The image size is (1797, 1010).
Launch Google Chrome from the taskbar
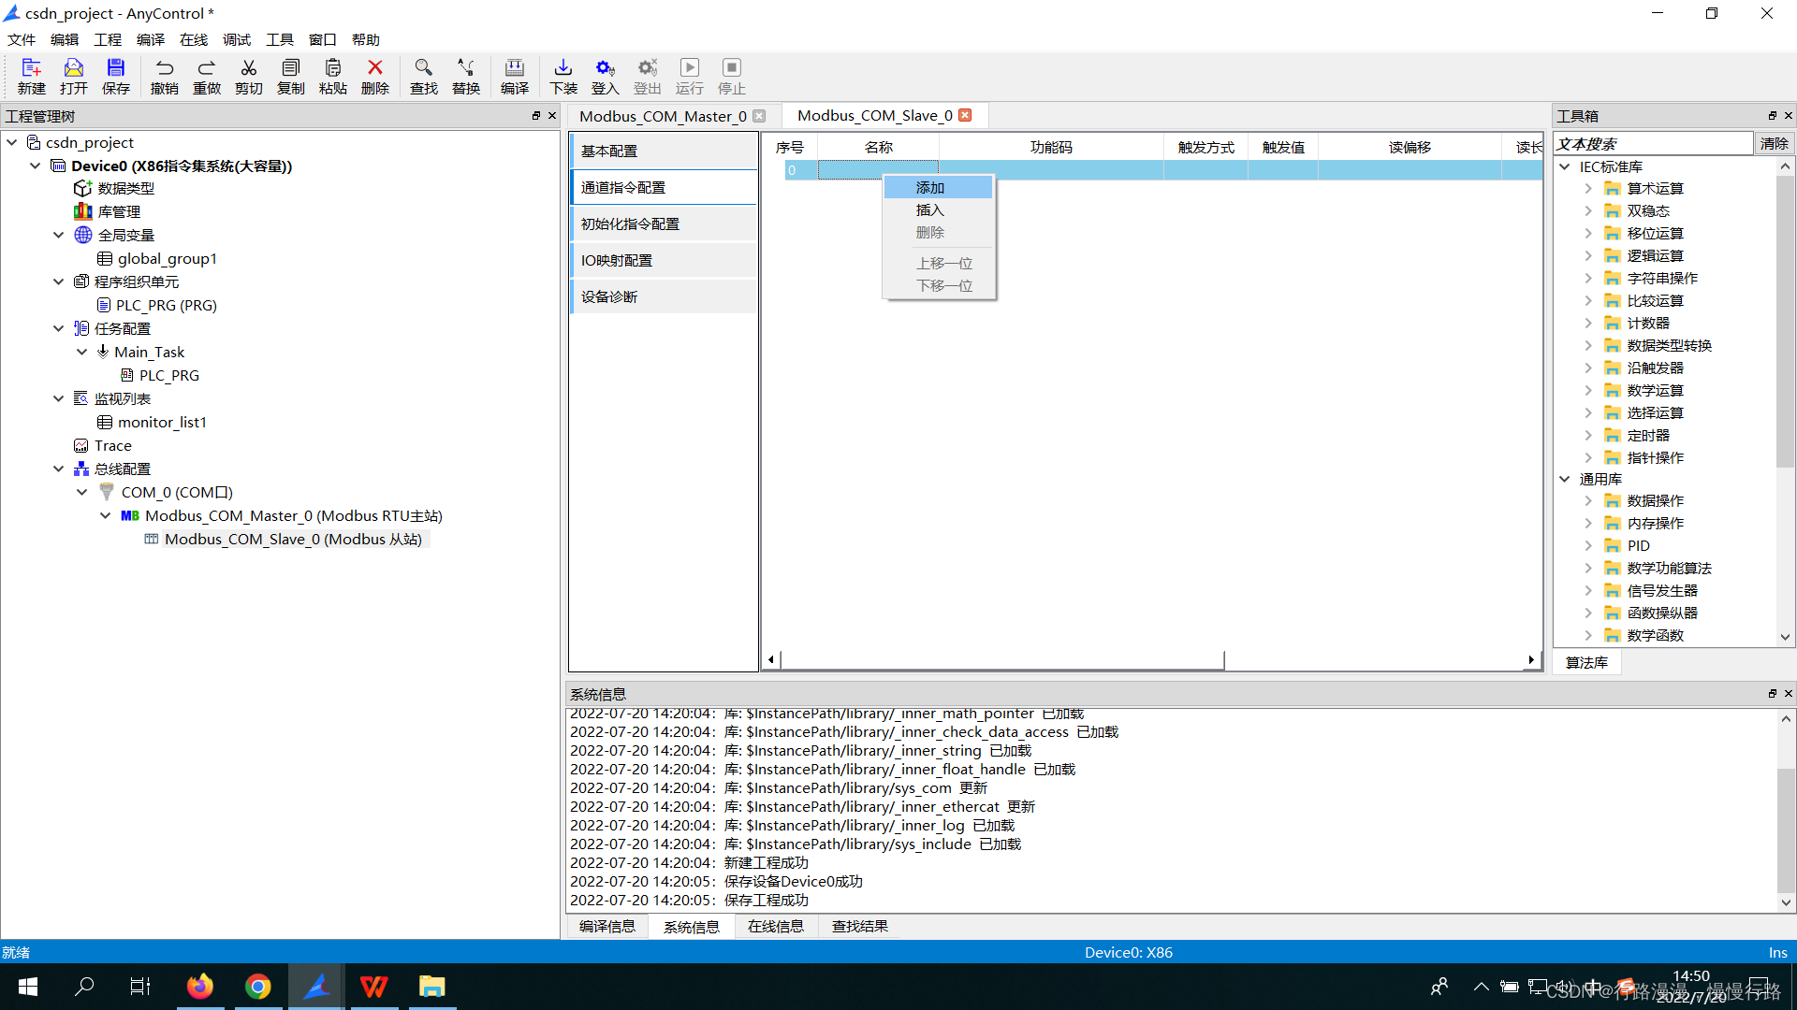257,986
